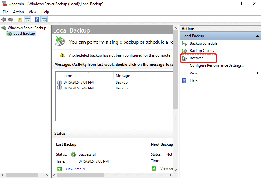Screen dimensions: 261x178
Task: Click the Back arrow toolbar icon
Action: pyautogui.click(x=4, y=19)
